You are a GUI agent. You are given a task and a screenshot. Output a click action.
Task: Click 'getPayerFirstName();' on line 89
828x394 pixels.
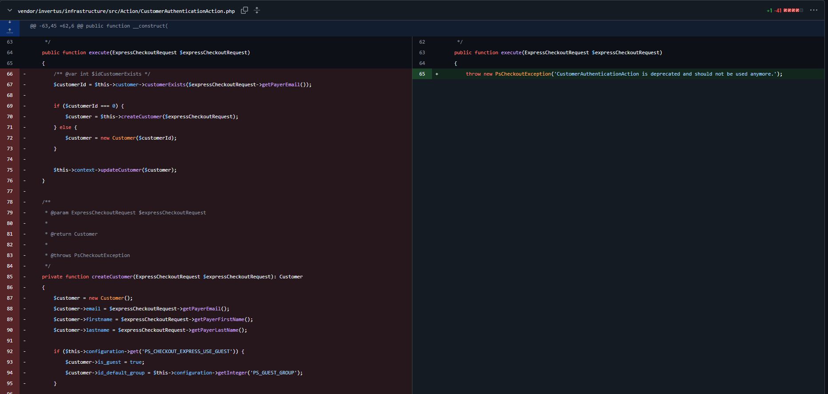224,319
